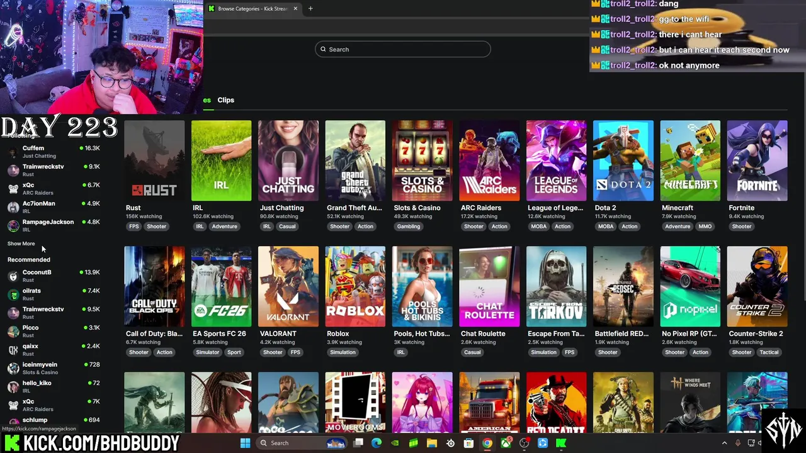Open the Kick app icon on taskbar

coord(561,443)
